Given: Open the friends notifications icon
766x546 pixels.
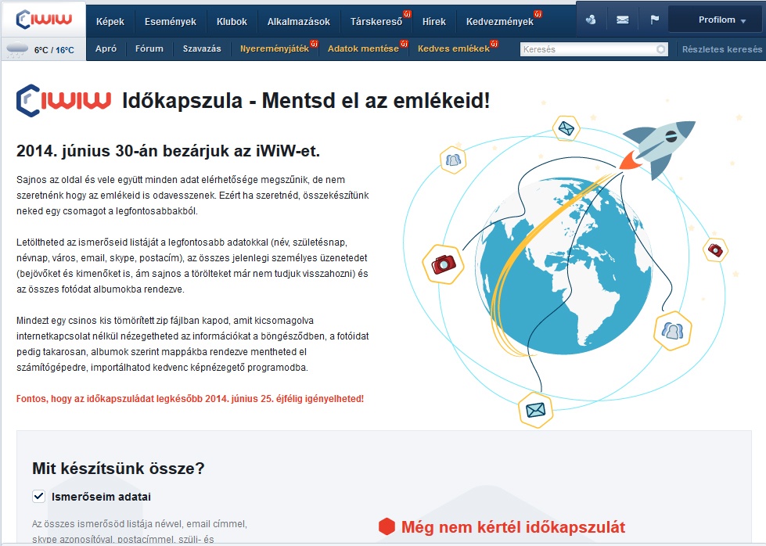Looking at the screenshot, I should click(x=591, y=20).
